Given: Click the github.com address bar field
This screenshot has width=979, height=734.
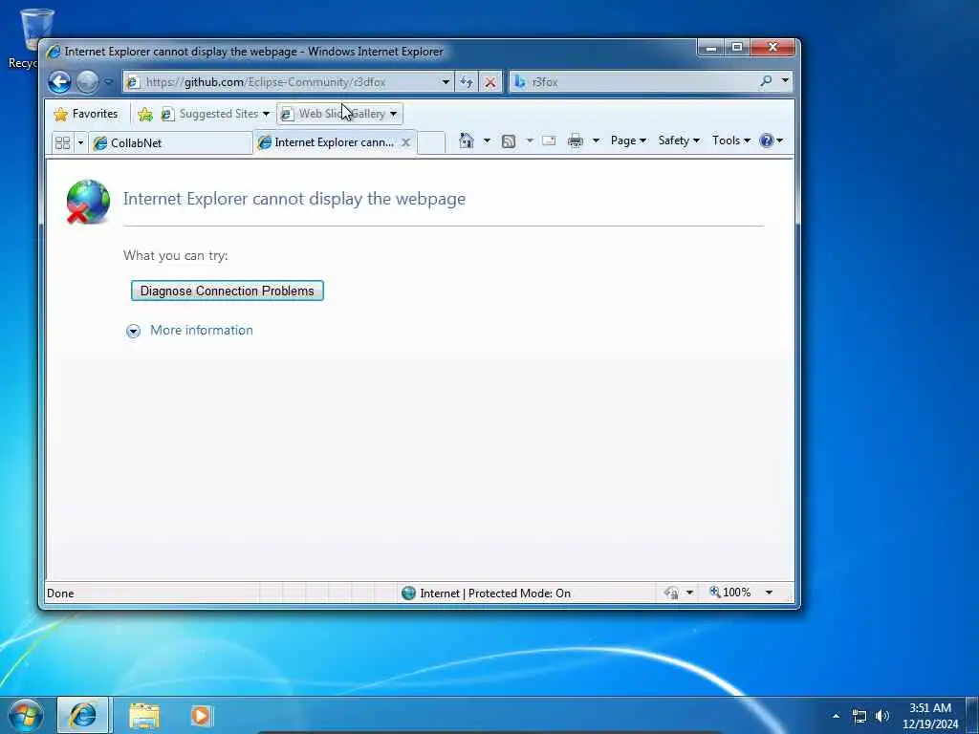Looking at the screenshot, I should pos(287,82).
